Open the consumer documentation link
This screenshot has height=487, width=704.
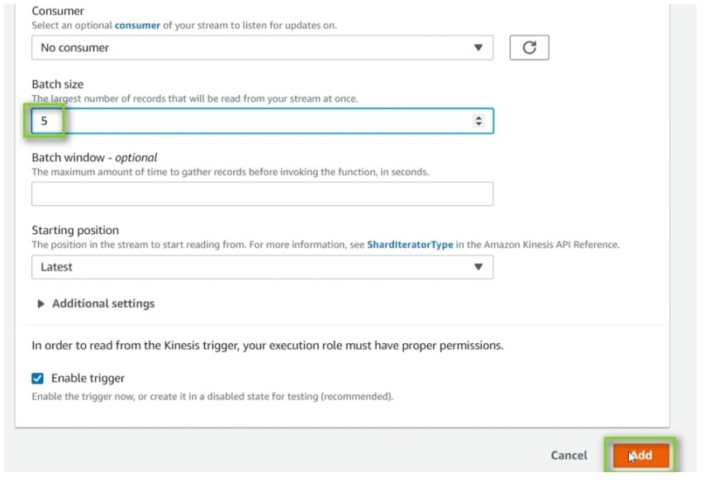[137, 26]
